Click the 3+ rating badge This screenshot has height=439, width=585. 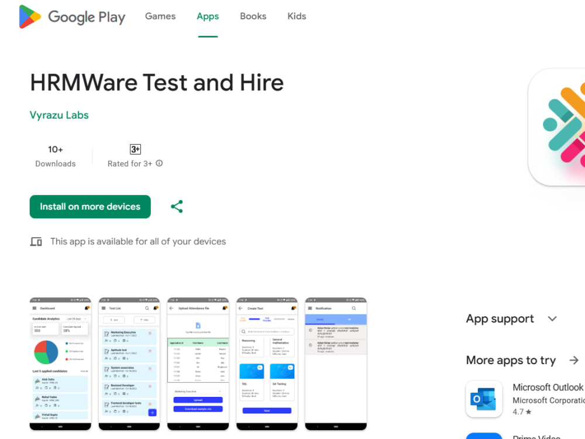coord(135,149)
